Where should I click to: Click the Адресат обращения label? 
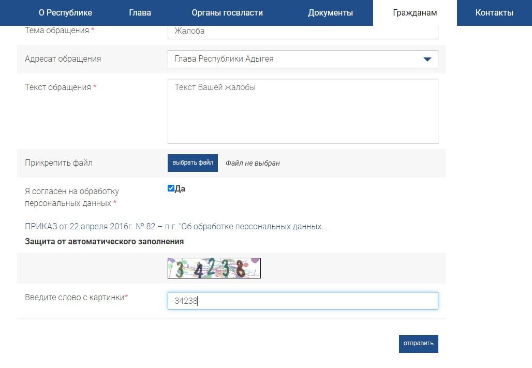click(63, 58)
